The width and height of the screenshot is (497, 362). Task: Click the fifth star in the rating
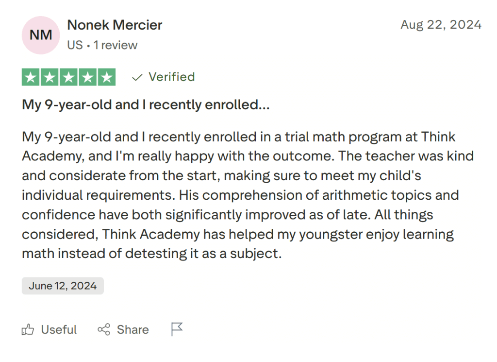point(105,77)
